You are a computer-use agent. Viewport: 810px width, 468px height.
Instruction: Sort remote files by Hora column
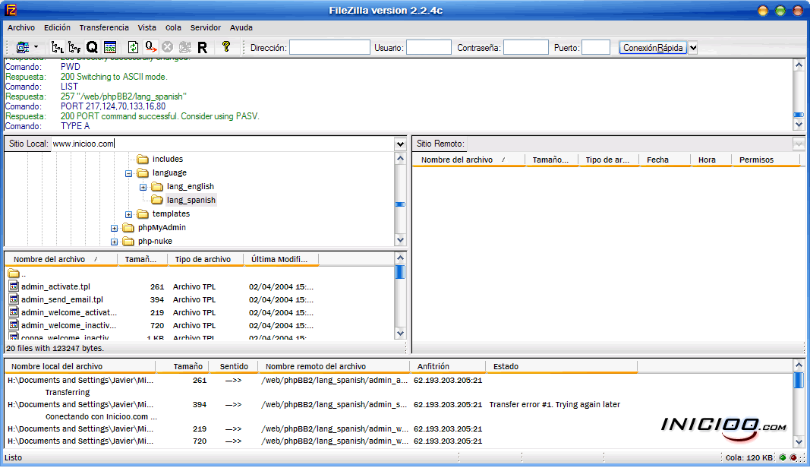711,160
